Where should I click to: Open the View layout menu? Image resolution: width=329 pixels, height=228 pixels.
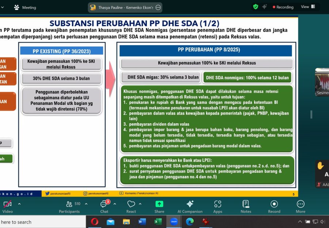coord(308,7)
